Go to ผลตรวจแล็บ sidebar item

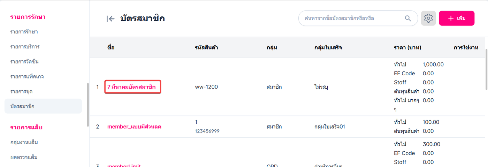point(24,157)
